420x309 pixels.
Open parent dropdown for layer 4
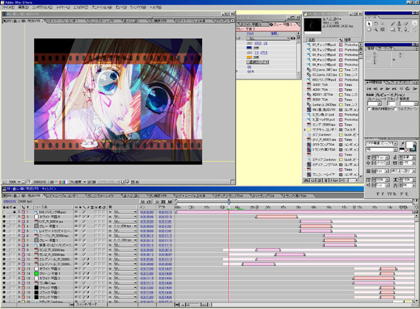coord(125,226)
